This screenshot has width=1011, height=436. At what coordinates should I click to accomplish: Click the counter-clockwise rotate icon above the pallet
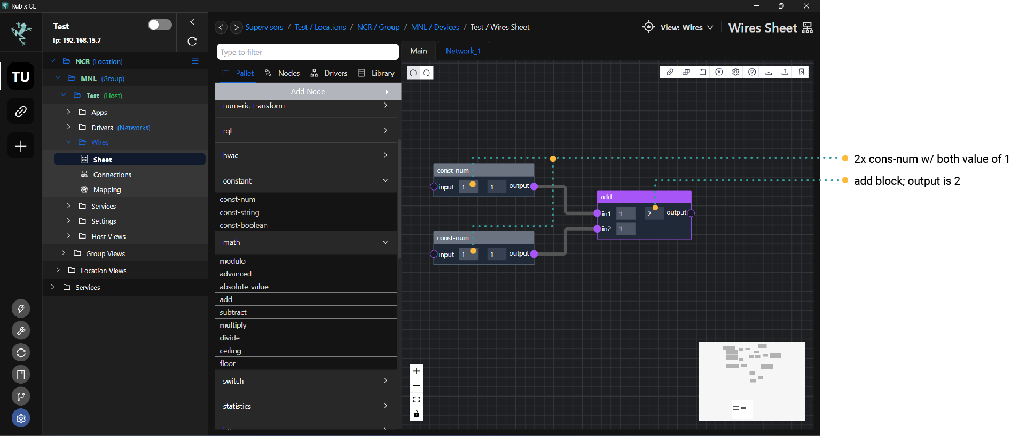click(413, 73)
